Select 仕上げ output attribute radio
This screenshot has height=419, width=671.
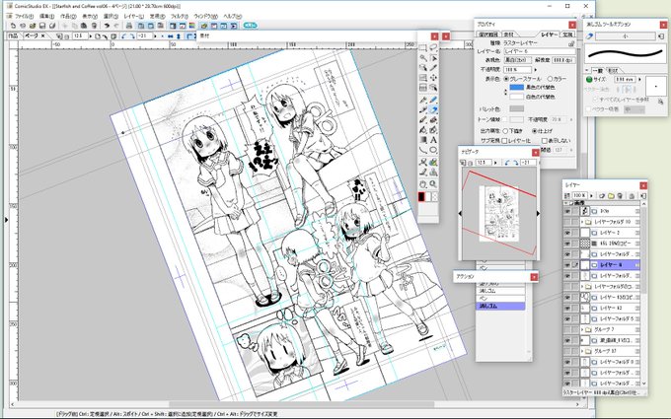535,131
